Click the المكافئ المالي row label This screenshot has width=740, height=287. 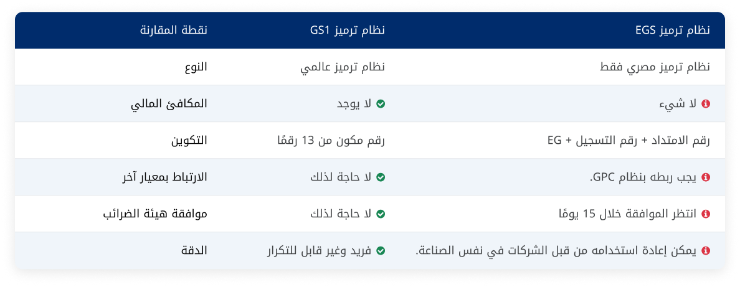[169, 104]
